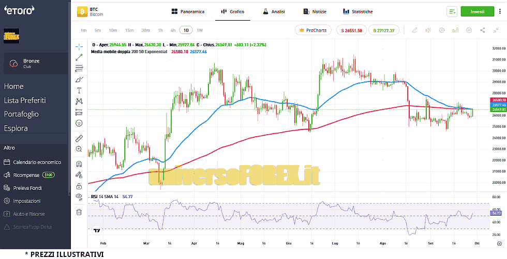Switch to the Analisi tab
The image size is (507, 259).
(x=274, y=11)
